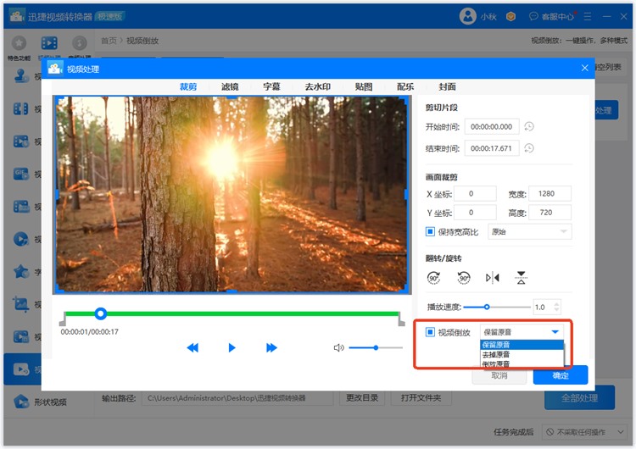Open 任务完成后 action dropdown

(x=584, y=432)
